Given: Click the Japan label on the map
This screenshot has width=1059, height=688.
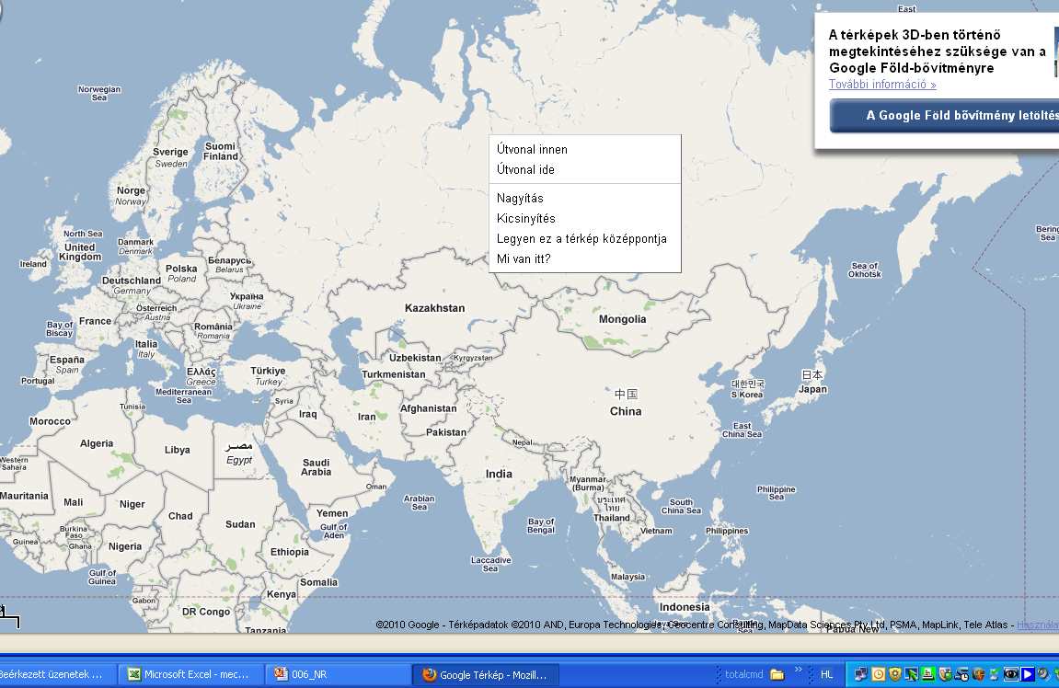Looking at the screenshot, I should coord(812,389).
